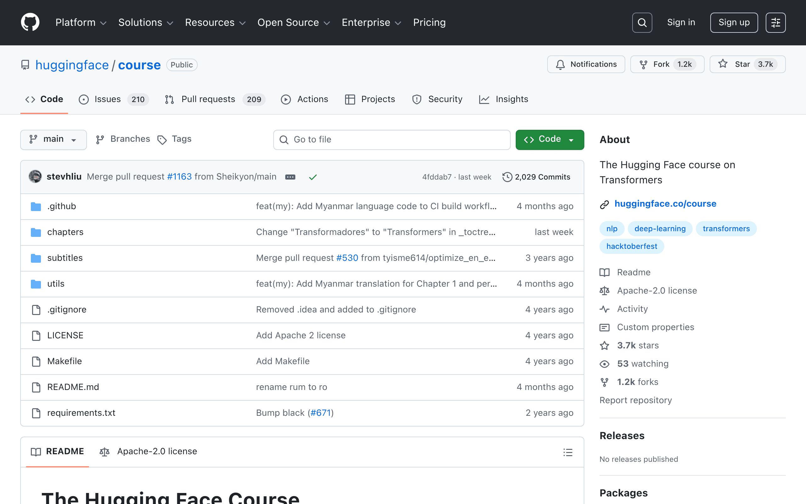Click the Sign up button

click(x=734, y=22)
